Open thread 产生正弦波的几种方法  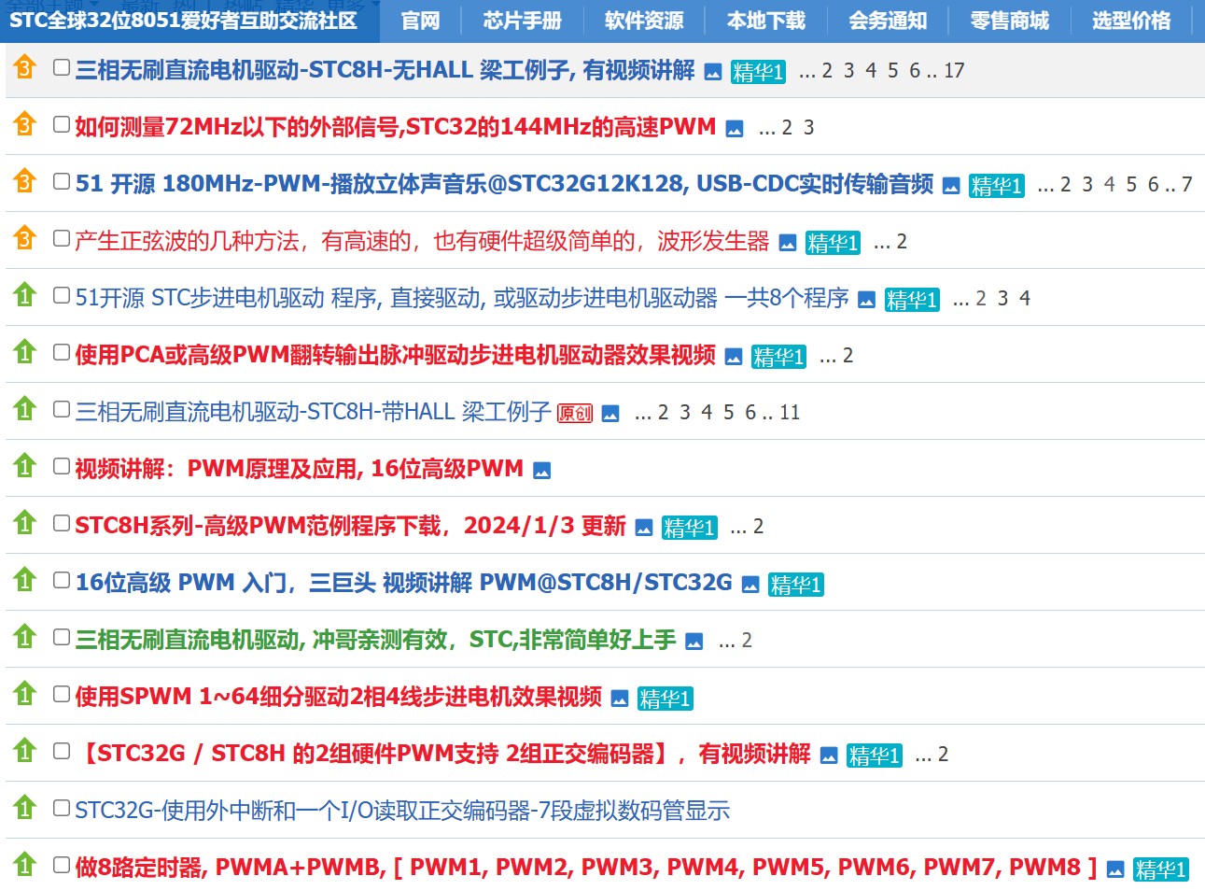(x=422, y=241)
